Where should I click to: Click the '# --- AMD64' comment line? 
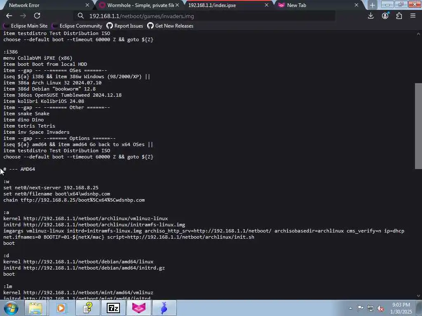tap(19, 169)
